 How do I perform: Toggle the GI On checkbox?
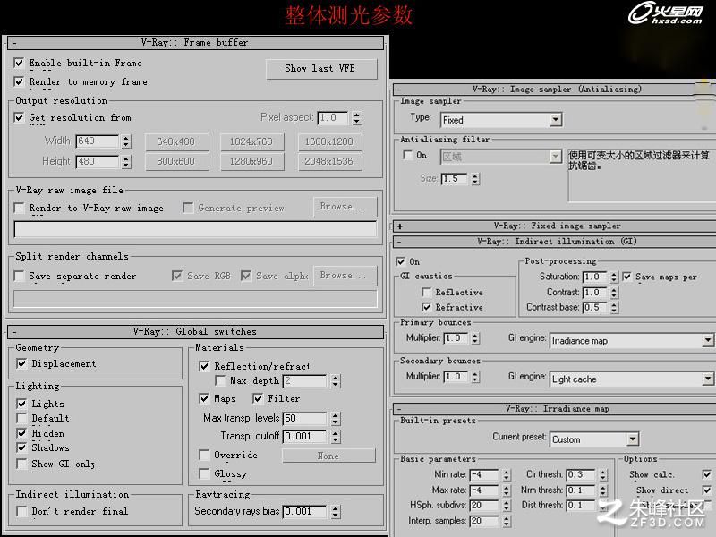400,261
